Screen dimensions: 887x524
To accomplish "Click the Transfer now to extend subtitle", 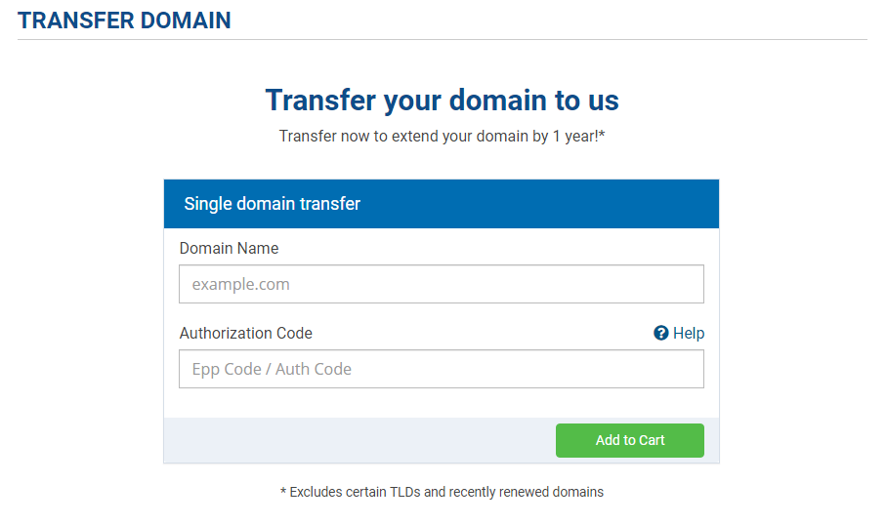I will (x=442, y=137).
